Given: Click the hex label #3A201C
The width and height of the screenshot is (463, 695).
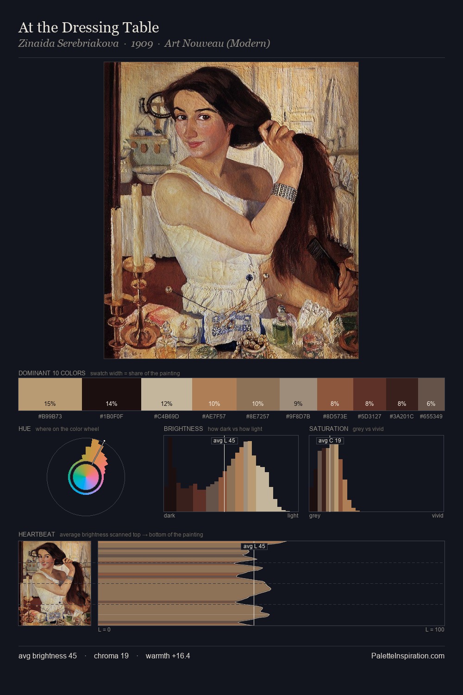Looking at the screenshot, I should (x=402, y=417).
